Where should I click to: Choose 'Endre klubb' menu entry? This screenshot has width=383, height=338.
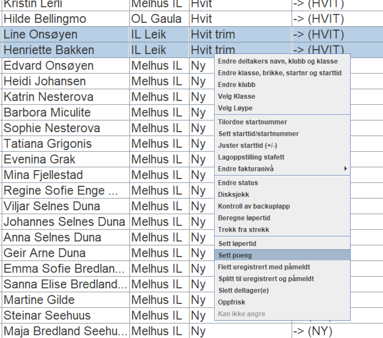237,85
